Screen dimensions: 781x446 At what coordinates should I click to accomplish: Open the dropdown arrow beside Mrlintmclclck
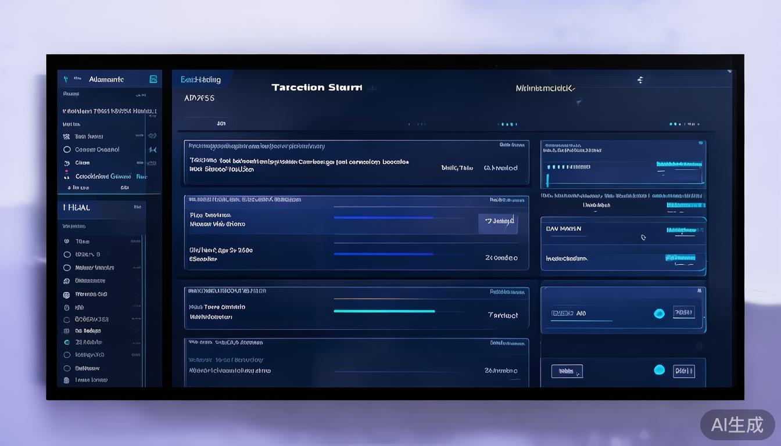click(574, 88)
